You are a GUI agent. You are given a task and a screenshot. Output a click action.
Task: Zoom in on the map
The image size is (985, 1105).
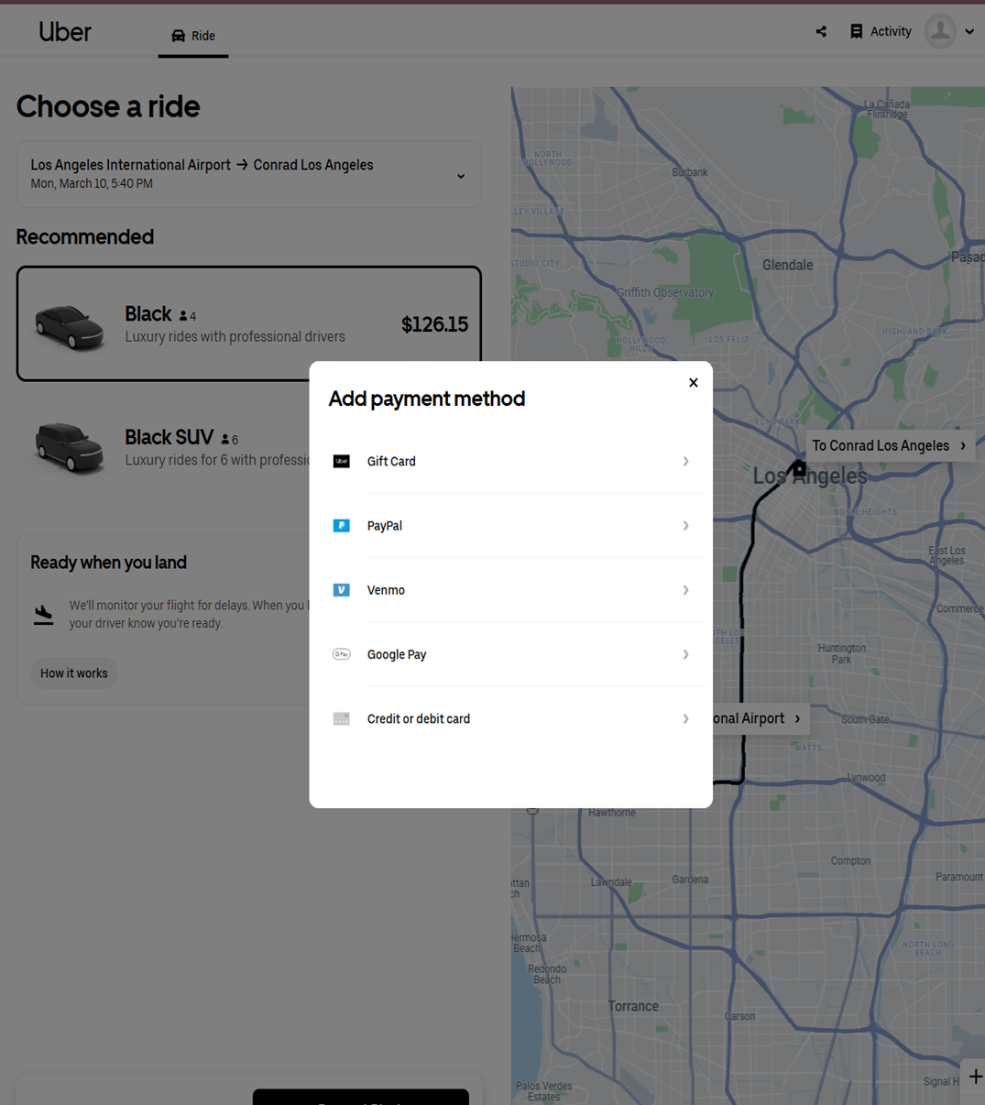pyautogui.click(x=975, y=1077)
